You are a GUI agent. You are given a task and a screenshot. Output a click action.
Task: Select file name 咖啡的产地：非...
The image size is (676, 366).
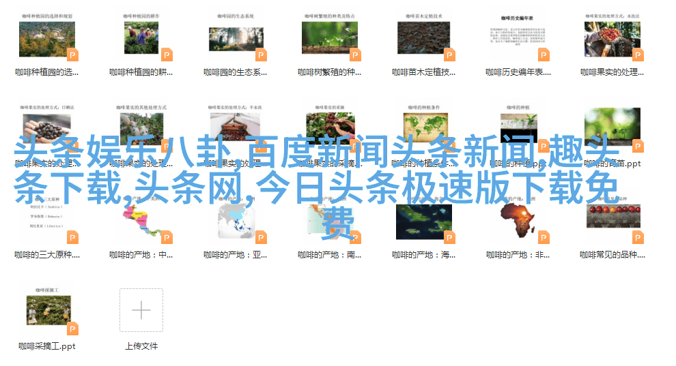point(518,255)
